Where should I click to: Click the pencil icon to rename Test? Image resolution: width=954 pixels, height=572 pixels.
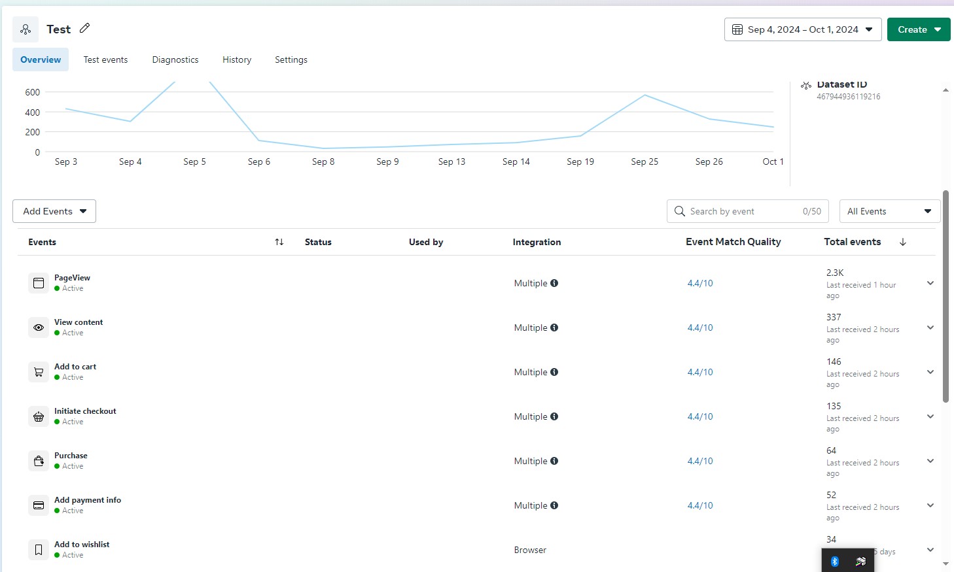click(84, 28)
